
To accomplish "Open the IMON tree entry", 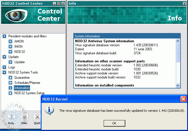I will pos(18,47).
